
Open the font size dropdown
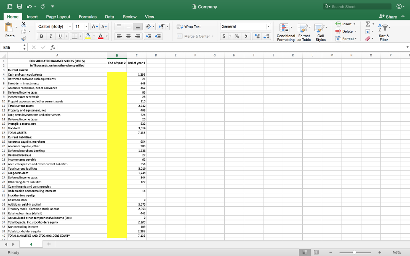(x=86, y=26)
